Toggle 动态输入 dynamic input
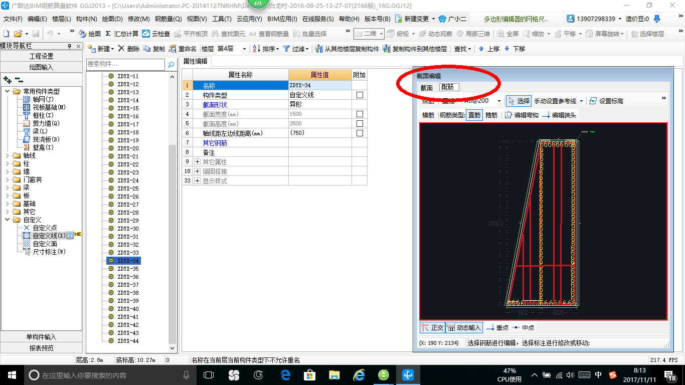685x385 pixels. point(464,327)
